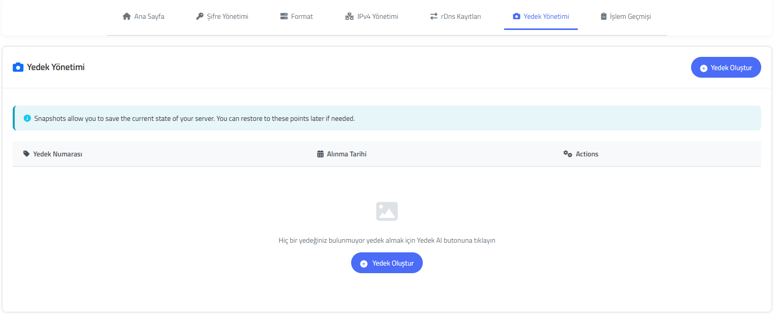Click the calendar icon next to Alınma Tarihi
Image resolution: width=779 pixels, height=328 pixels.
320,154
